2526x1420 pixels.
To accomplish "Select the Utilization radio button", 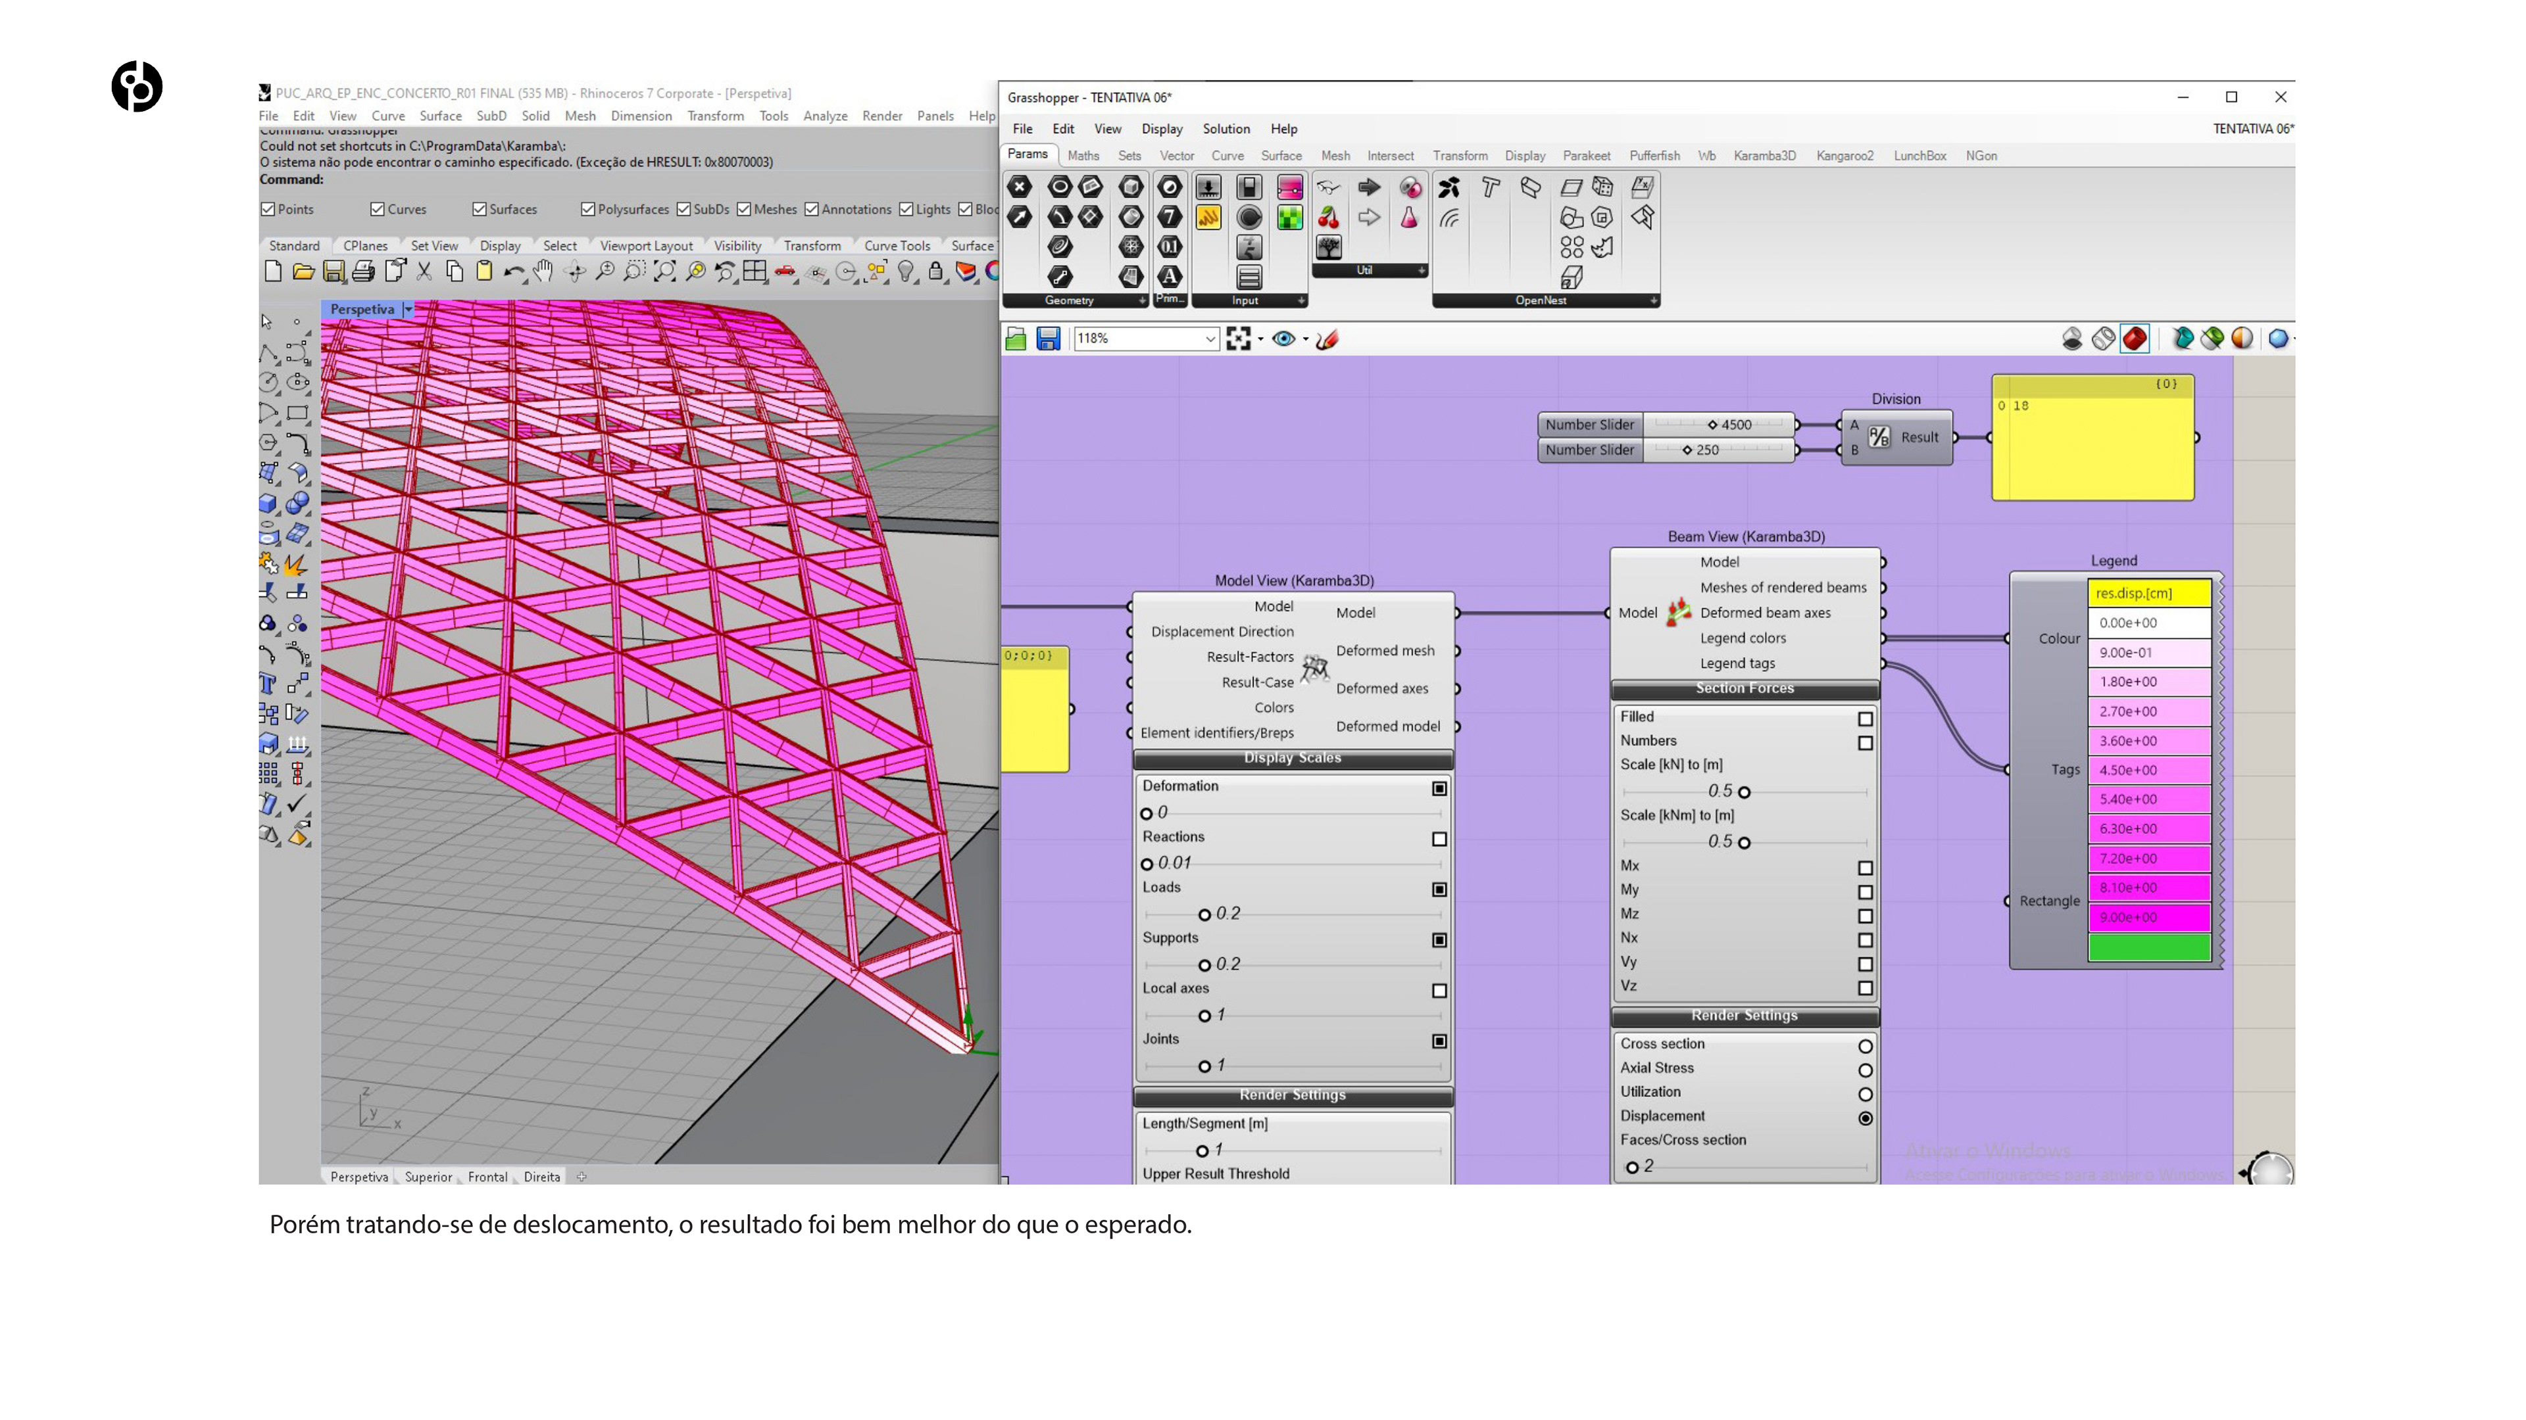I will [x=1865, y=1094].
